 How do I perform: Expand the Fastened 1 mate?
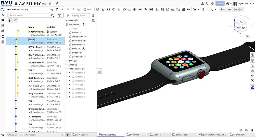(69, 73)
